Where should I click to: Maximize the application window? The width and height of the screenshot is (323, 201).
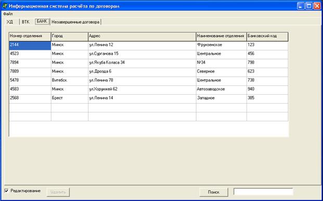click(x=309, y=6)
